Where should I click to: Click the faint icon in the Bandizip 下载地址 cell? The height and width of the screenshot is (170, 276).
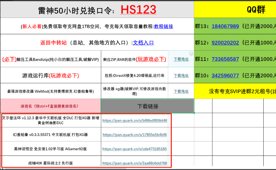[x=191, y=54]
